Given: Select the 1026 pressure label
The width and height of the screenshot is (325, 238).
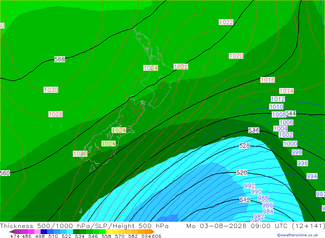Looking at the screenshot, I should (x=80, y=154).
